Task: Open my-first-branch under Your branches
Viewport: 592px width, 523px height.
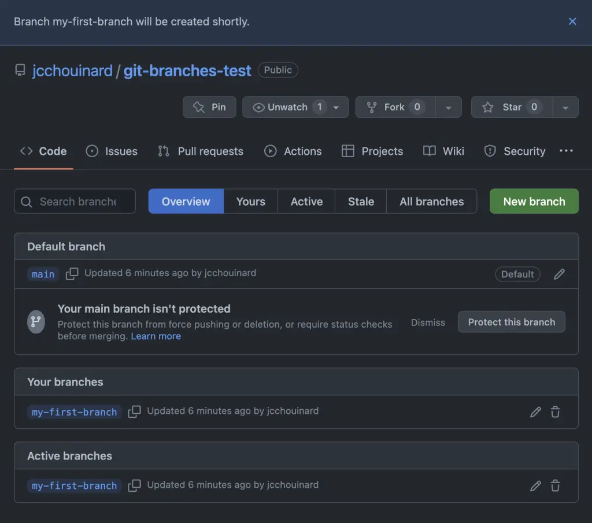Action: 75,412
